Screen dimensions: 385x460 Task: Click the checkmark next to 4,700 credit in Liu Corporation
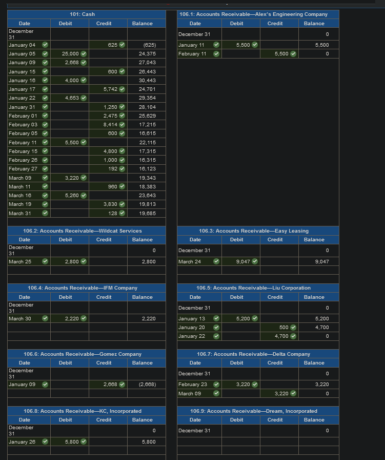293,336
